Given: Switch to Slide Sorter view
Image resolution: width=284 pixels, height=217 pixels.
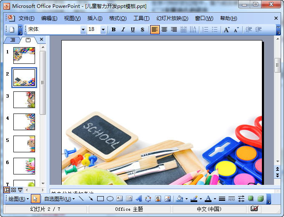Looking at the screenshot, I should tap(14, 190).
